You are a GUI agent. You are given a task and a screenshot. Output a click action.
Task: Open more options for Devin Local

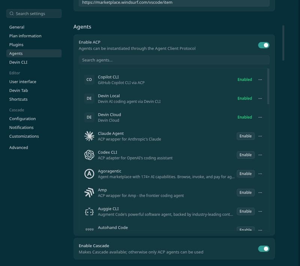[260, 98]
